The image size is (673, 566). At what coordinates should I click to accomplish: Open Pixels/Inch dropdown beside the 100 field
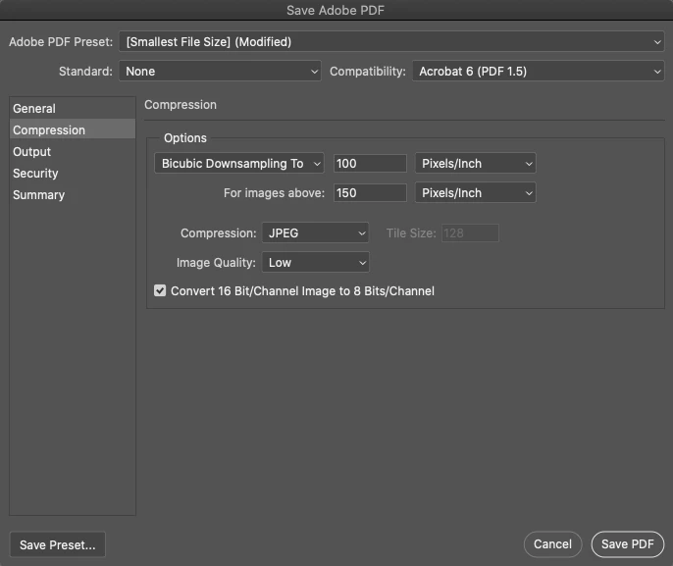tap(475, 163)
